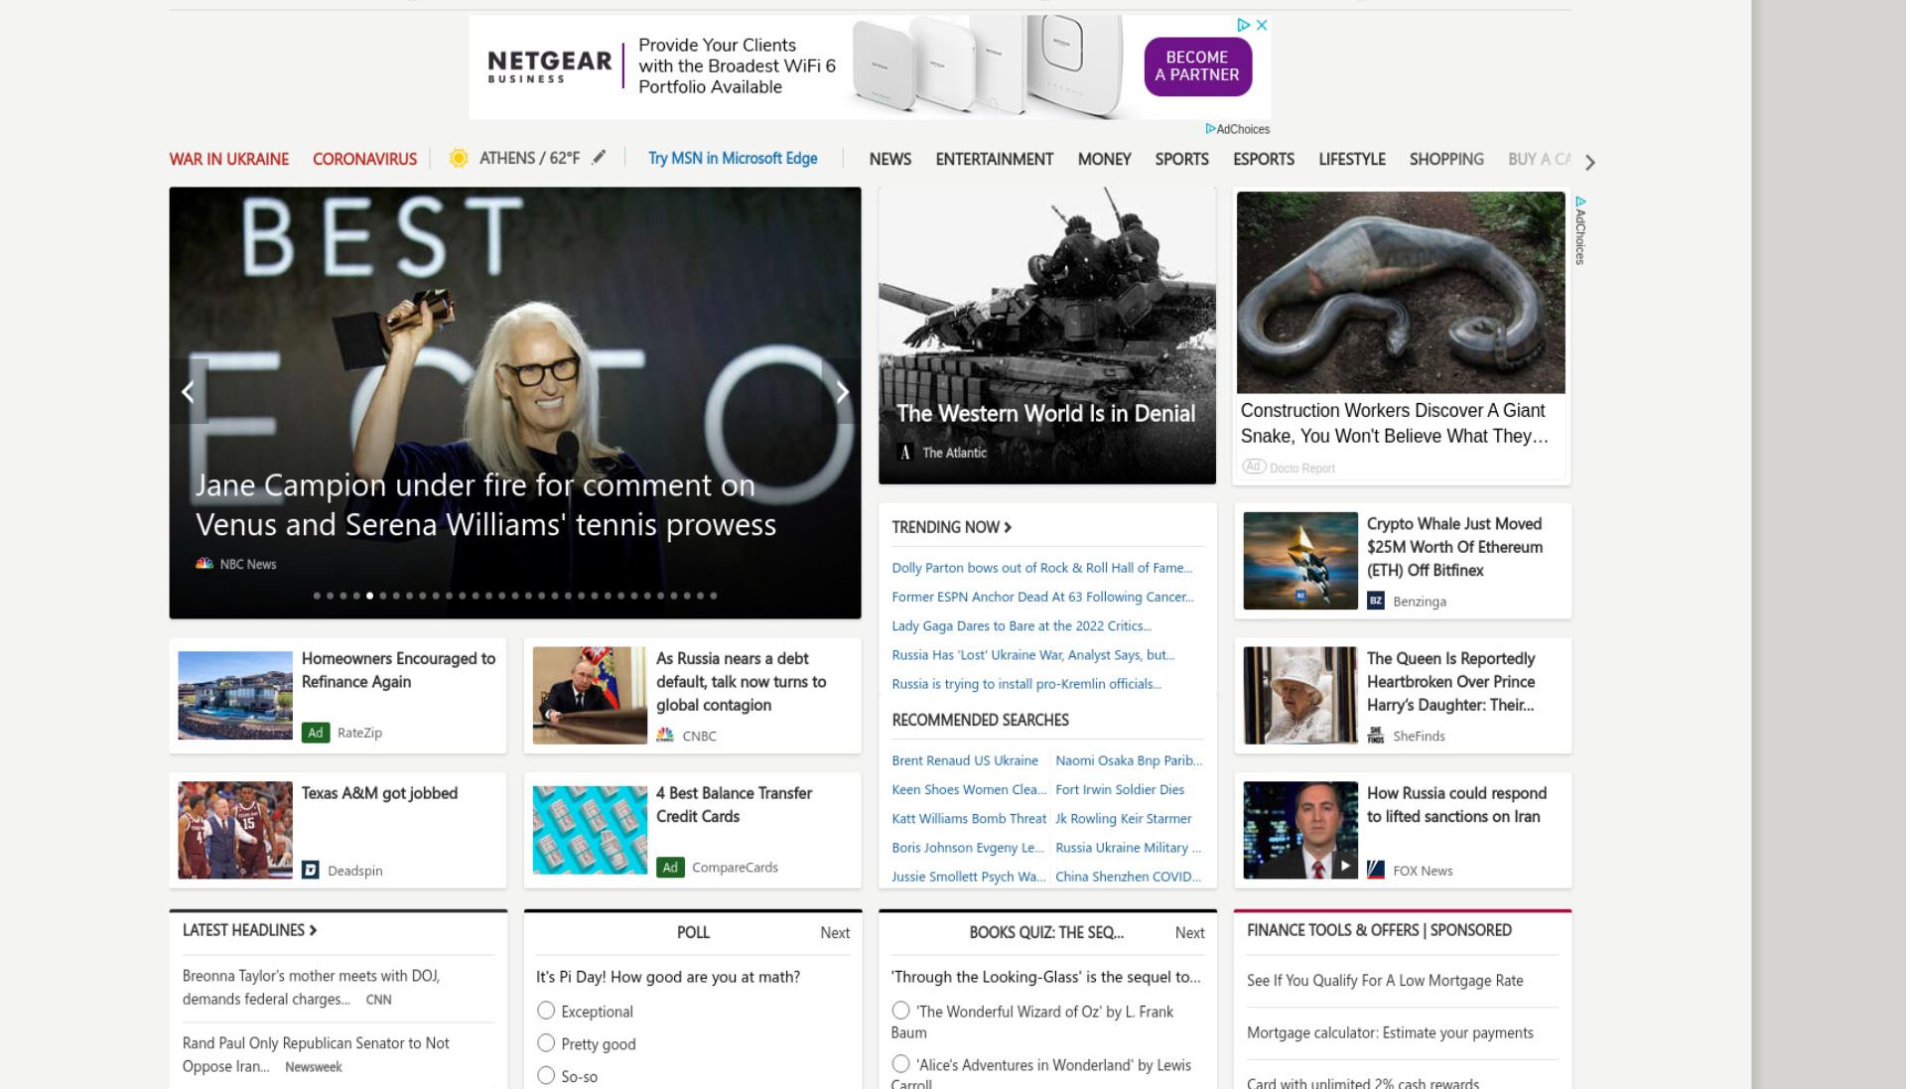The image size is (1906, 1089).
Task: Click CNBC source logo
Action: 665,736
